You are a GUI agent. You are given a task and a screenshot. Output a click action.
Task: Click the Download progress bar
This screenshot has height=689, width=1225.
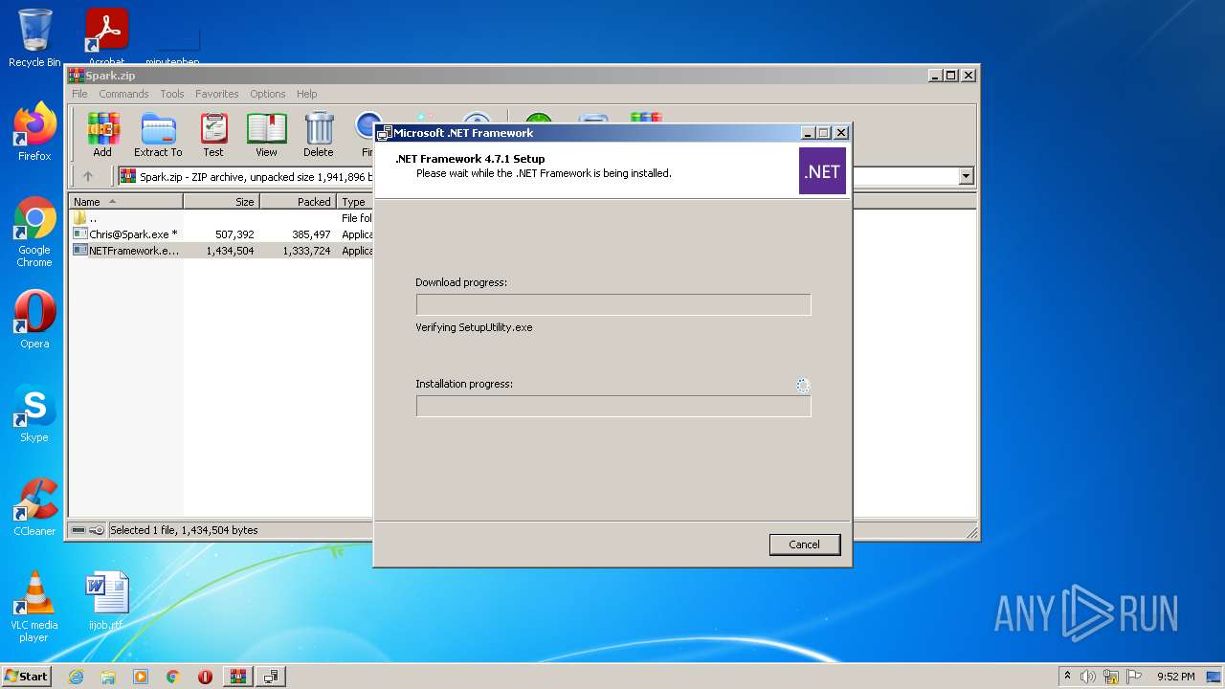[x=613, y=304]
